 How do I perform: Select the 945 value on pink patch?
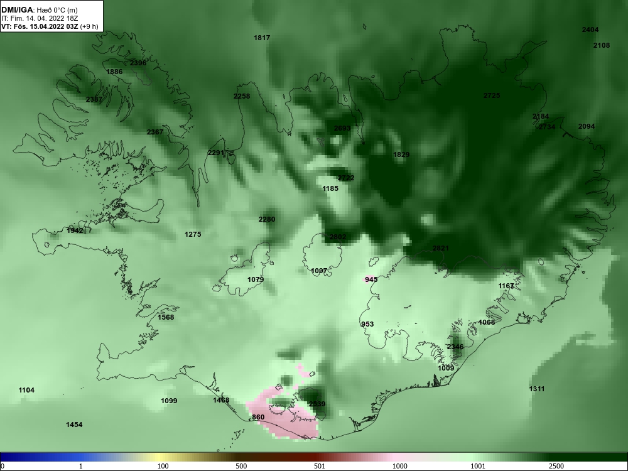click(371, 279)
